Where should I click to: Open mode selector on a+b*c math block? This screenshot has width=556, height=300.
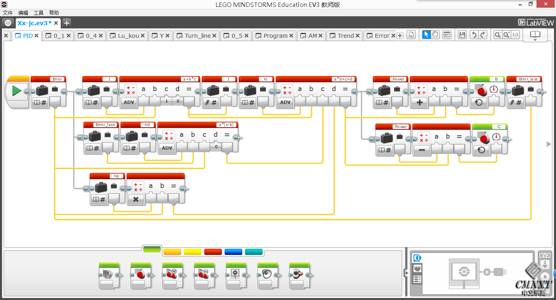(129, 102)
